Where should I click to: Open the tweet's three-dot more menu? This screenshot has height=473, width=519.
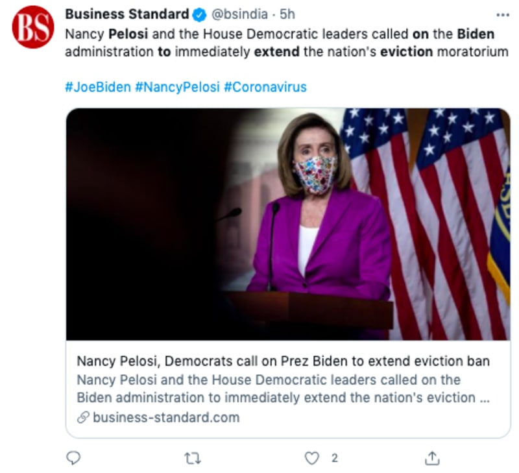click(502, 14)
